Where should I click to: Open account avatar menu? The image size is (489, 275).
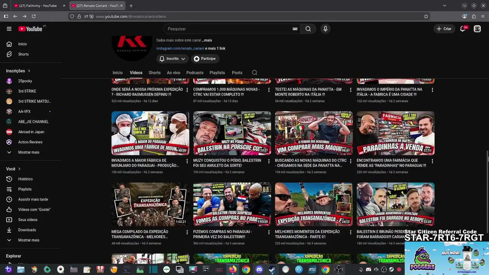[477, 29]
